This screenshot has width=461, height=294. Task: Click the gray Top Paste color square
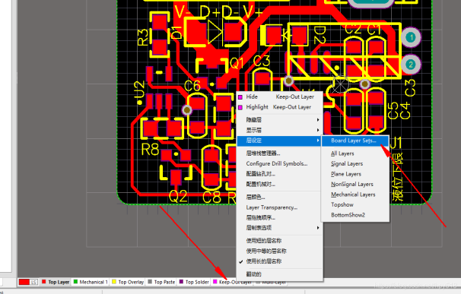[150, 282]
